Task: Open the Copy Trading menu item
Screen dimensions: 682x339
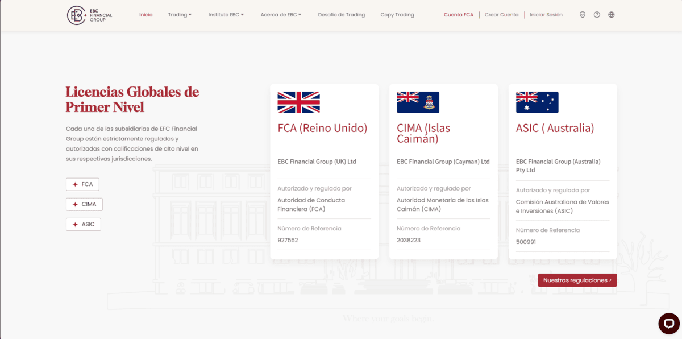Action: pos(397,15)
